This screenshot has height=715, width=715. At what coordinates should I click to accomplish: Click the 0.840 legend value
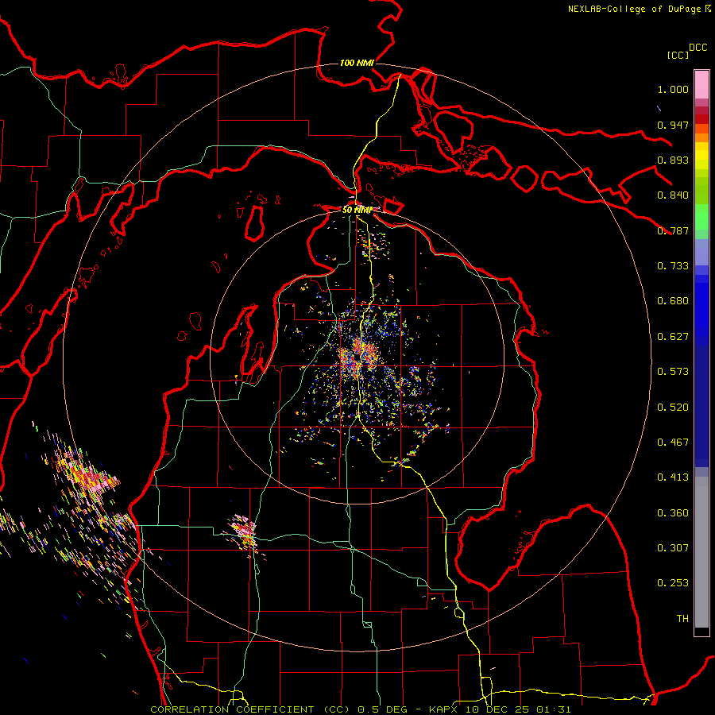[x=673, y=195]
